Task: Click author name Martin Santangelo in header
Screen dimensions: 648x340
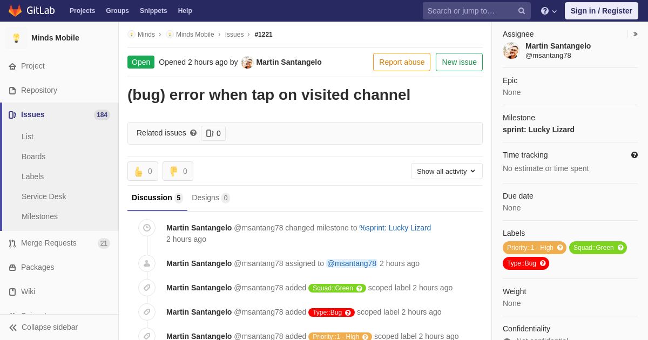Action: 289,62
